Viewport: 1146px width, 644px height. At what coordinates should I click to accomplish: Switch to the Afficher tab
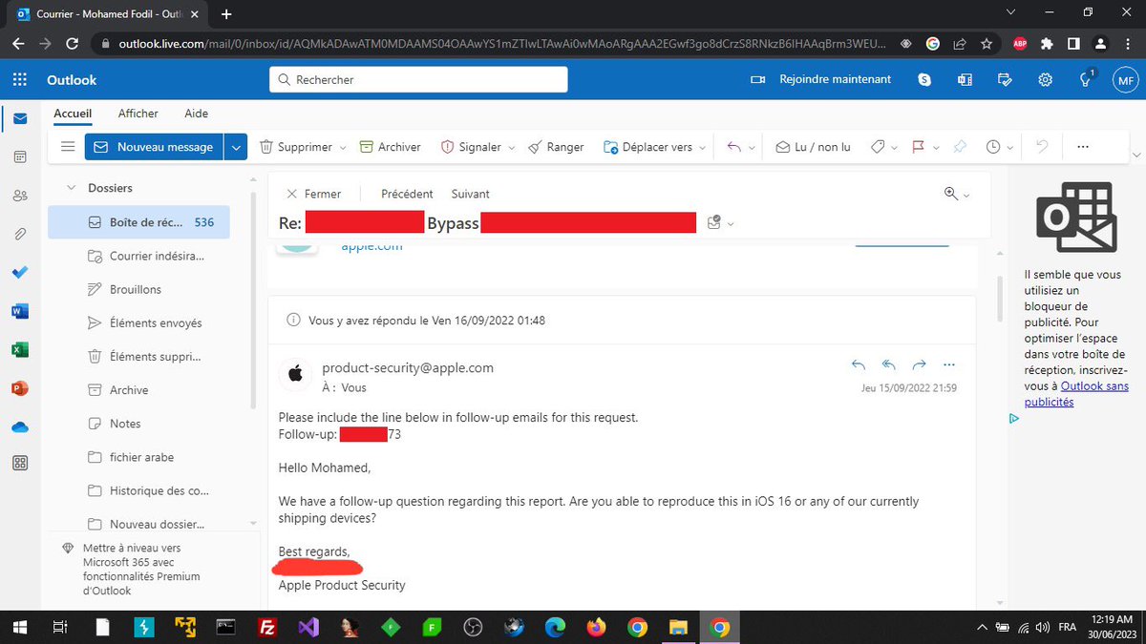pos(138,114)
